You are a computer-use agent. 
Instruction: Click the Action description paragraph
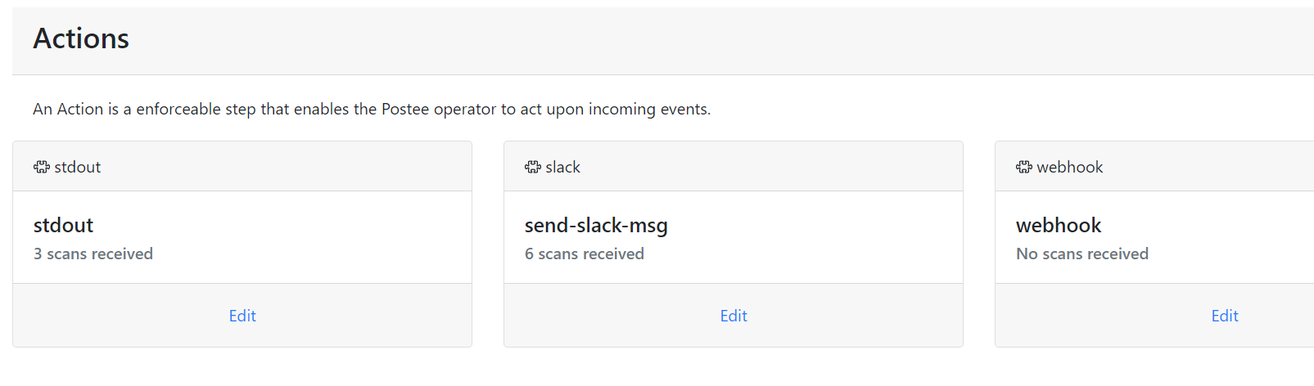372,109
